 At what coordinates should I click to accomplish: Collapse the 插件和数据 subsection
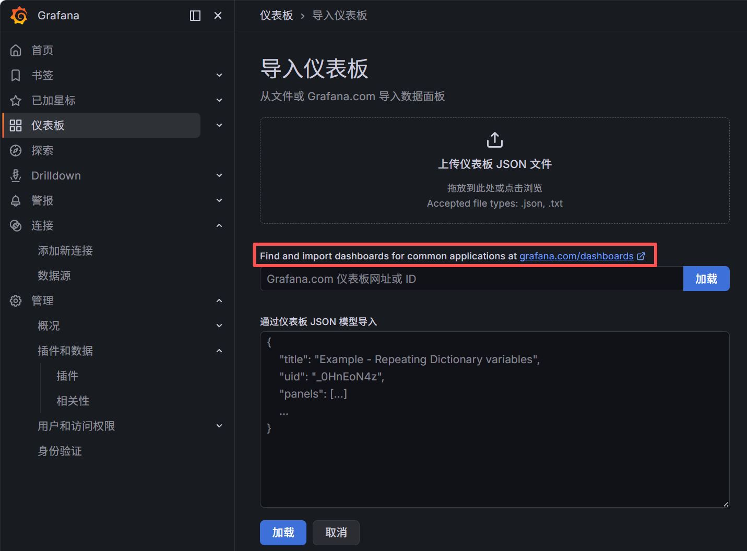point(219,351)
